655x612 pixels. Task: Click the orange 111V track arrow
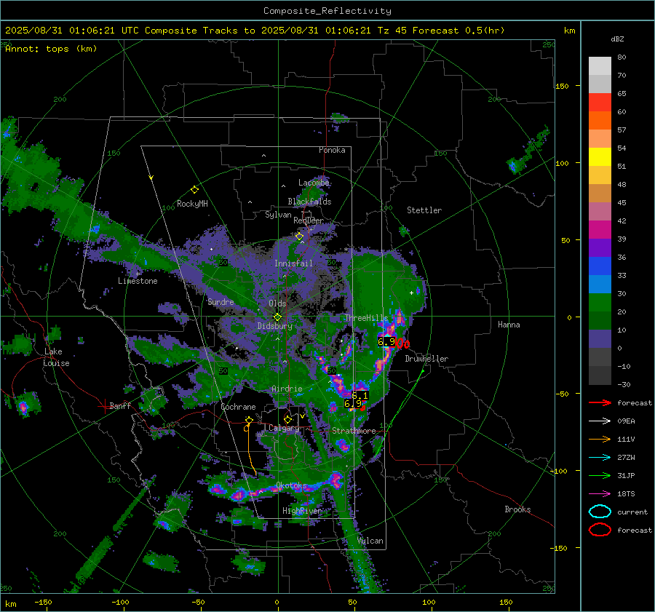[x=600, y=439]
